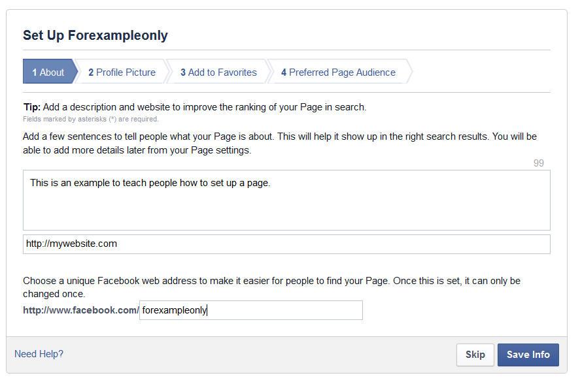Open the Need Help? link
580x384 pixels.
coord(39,354)
